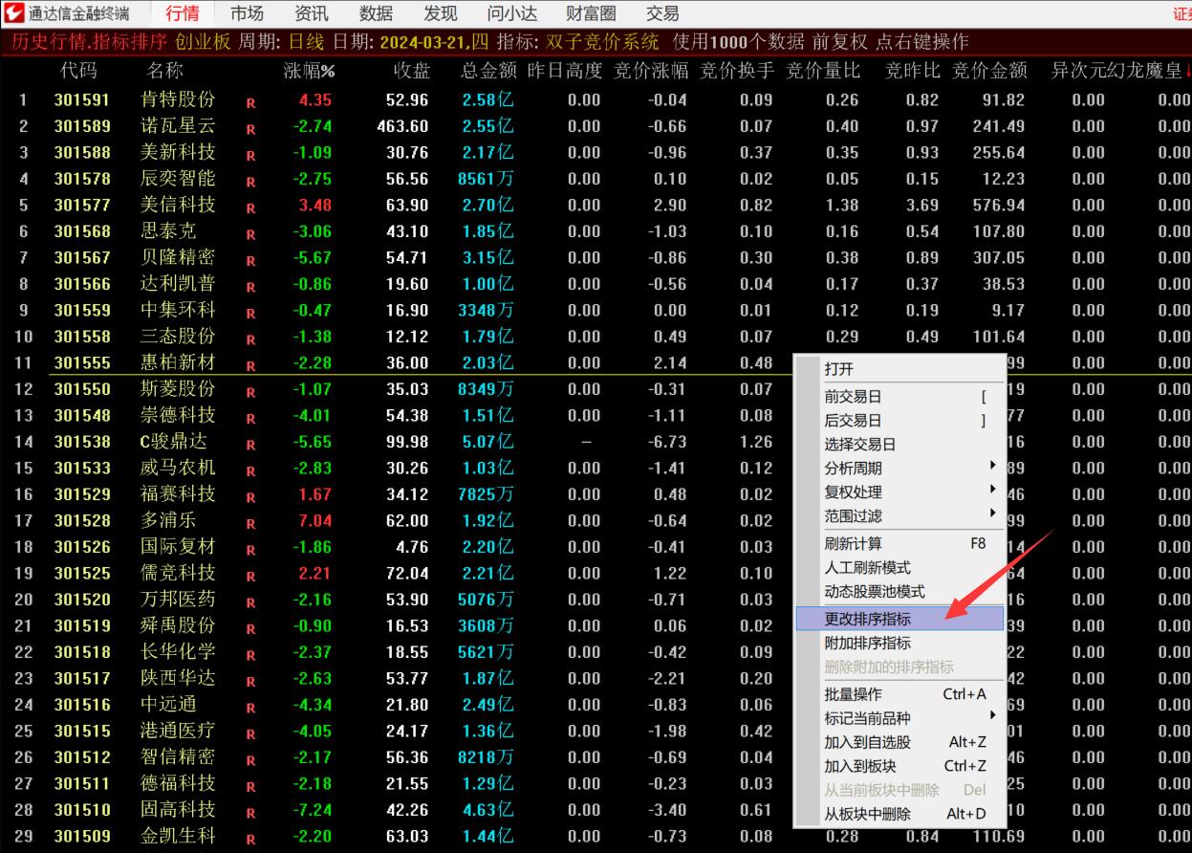Viewport: 1192px width, 853px height.
Task: Click the R marker for 金凯生科
Action: (250, 839)
